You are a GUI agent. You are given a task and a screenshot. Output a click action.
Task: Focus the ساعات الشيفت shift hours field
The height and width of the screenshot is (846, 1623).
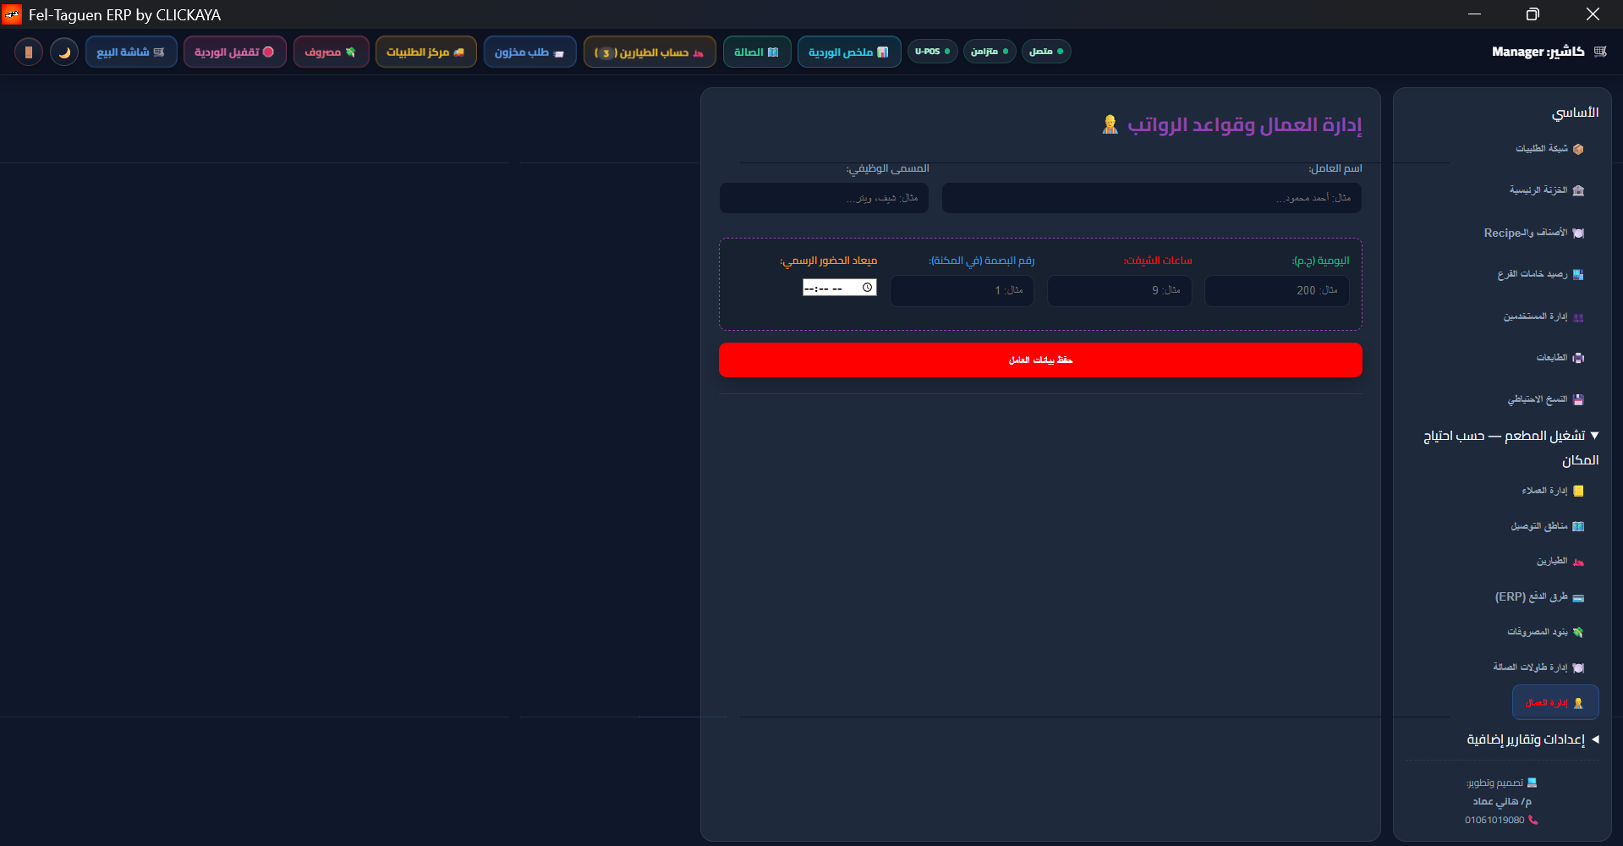pos(1119,290)
